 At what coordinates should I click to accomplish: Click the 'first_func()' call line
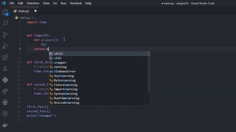point(38,107)
